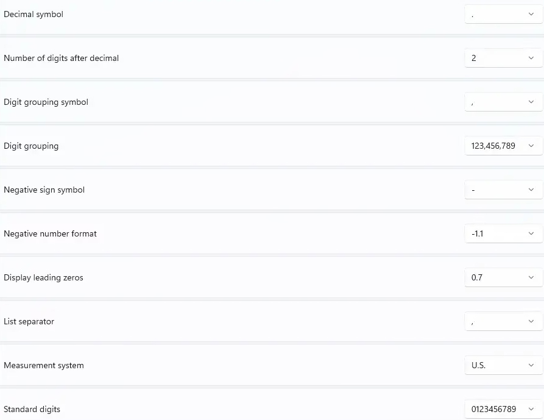Image resolution: width=544 pixels, height=420 pixels.
Task: Click the Number of digits after decimal label
Action: pos(61,59)
